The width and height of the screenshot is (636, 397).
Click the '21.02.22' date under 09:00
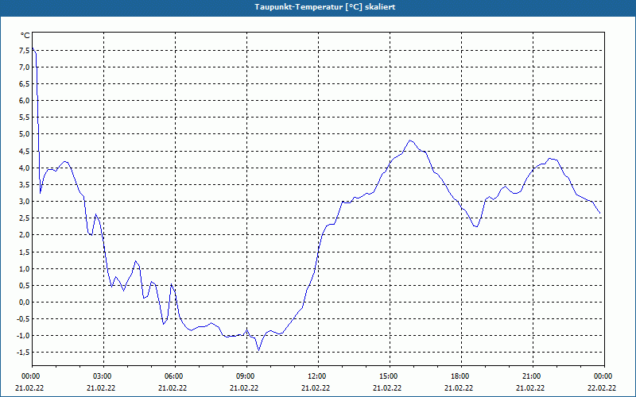[x=244, y=388]
